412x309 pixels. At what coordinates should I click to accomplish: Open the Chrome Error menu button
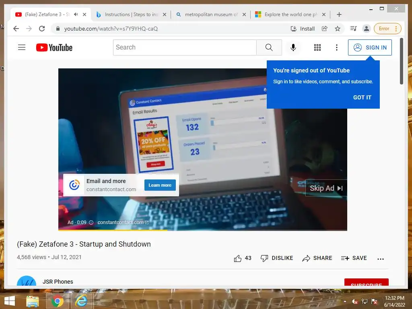coord(387,29)
